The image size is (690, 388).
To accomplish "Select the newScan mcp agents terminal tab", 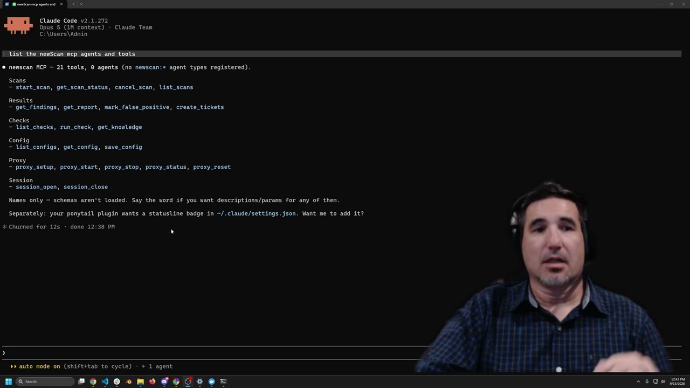I will coord(34,4).
